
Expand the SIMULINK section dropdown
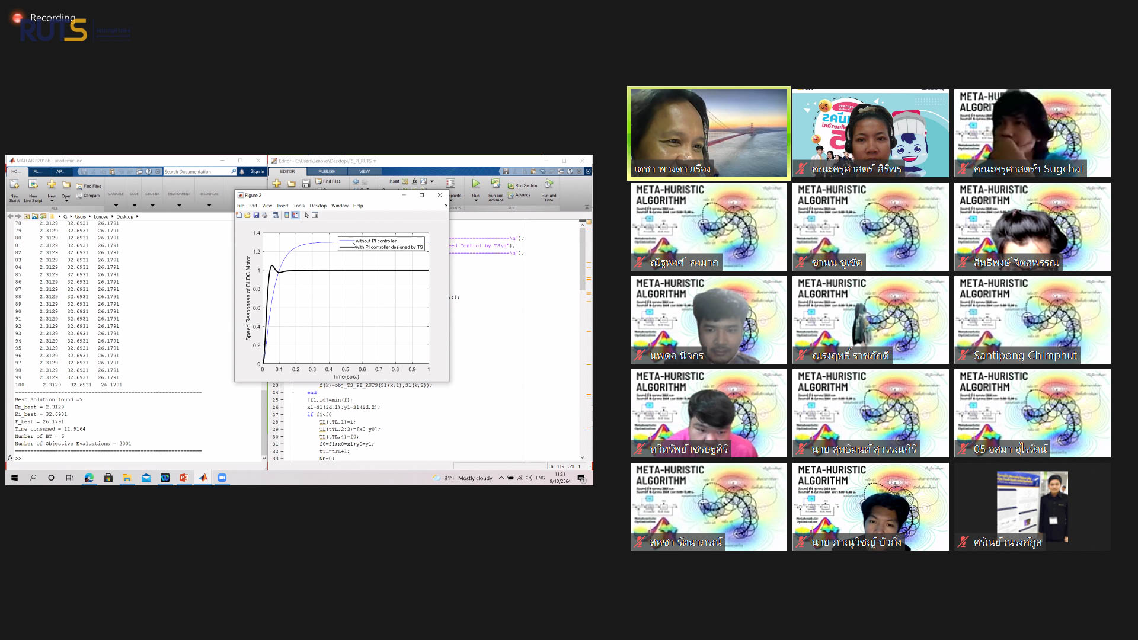tap(152, 206)
